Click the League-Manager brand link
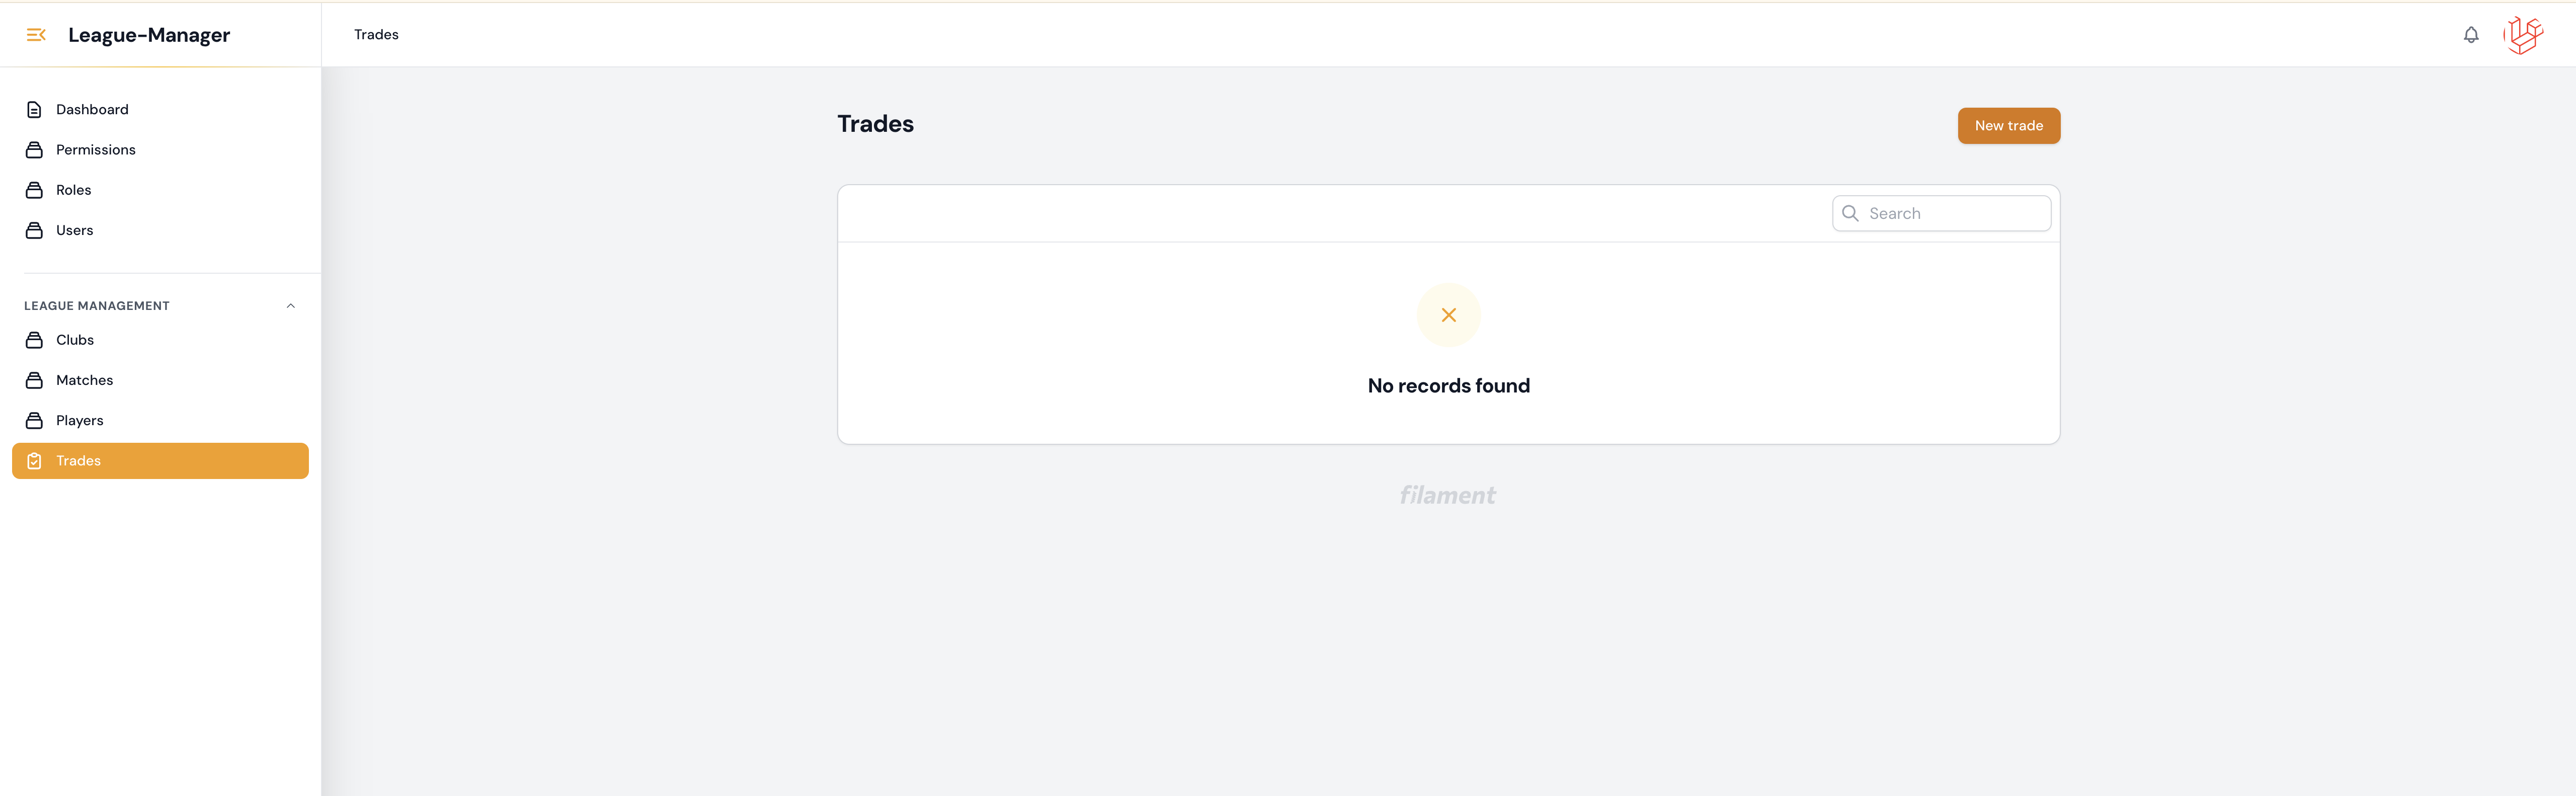The width and height of the screenshot is (2576, 796). 149,35
